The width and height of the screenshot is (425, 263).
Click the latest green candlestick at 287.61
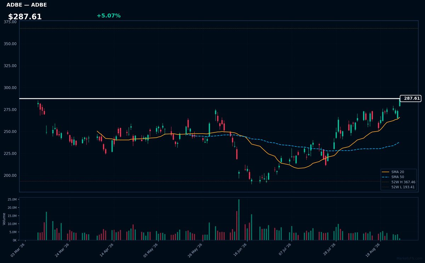tap(400, 103)
